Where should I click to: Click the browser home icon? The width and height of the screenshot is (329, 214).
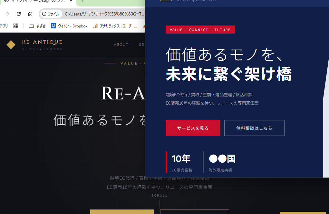click(x=30, y=14)
